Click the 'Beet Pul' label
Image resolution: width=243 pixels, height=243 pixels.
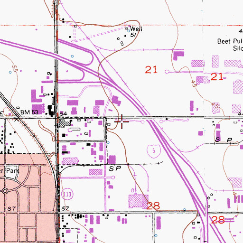[x=230, y=41]
